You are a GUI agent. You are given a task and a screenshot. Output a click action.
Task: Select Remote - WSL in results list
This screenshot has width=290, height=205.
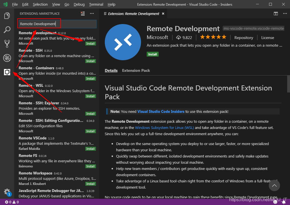(57, 91)
